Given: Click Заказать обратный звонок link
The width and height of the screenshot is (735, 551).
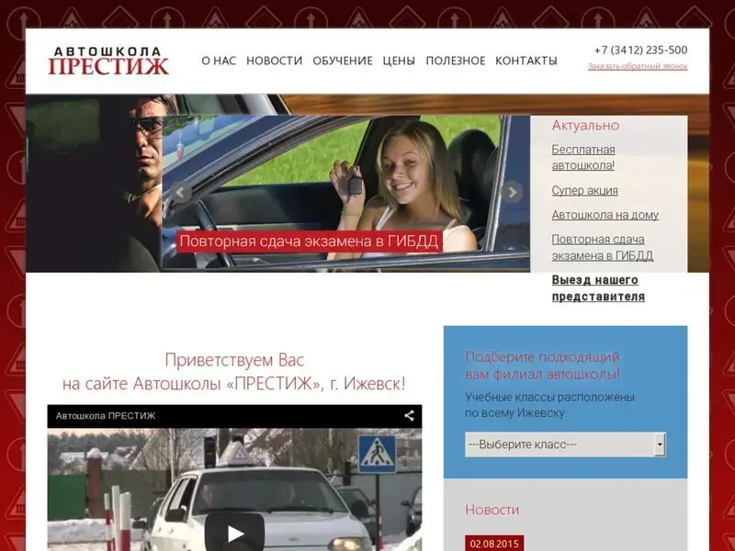Looking at the screenshot, I should click(x=637, y=66).
